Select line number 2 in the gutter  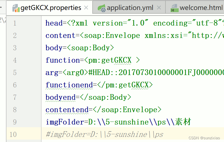tap(15, 35)
